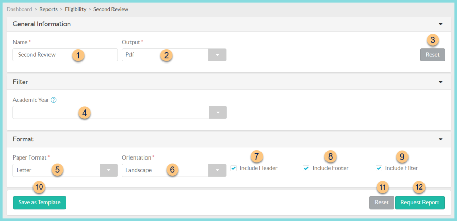457x221 pixels.
Task: Click the General Information section heading
Action: click(x=42, y=24)
